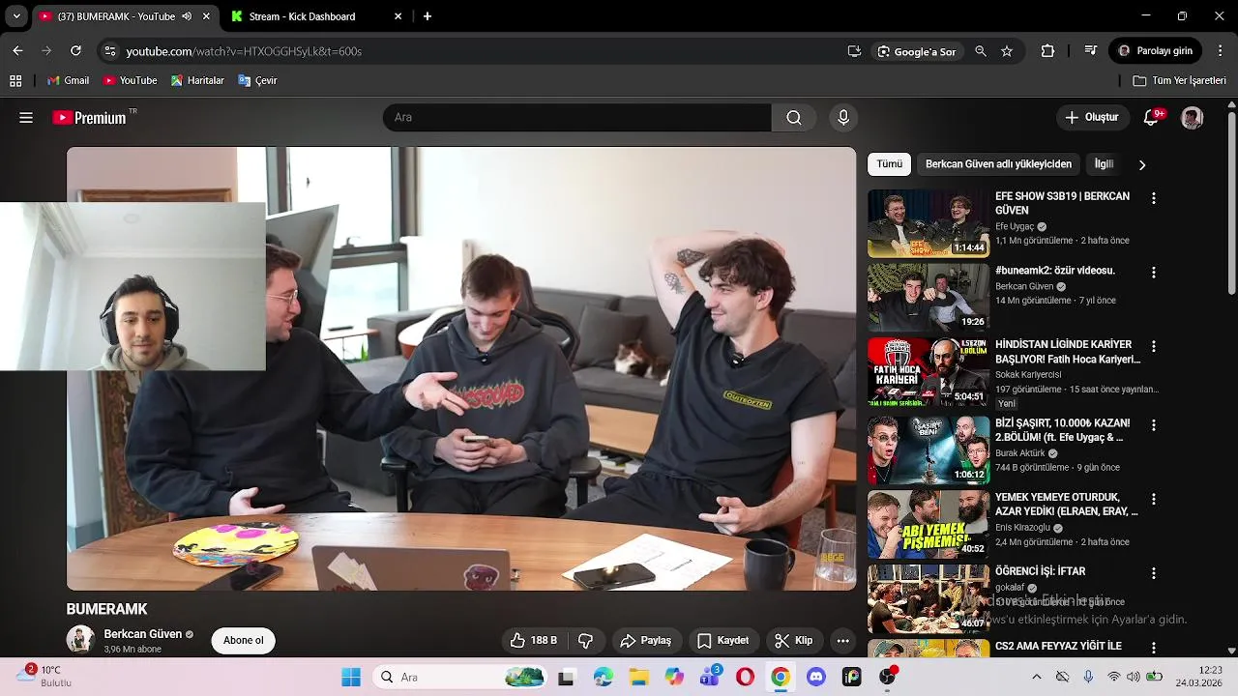Open Haritalar bookmark

click(x=197, y=80)
